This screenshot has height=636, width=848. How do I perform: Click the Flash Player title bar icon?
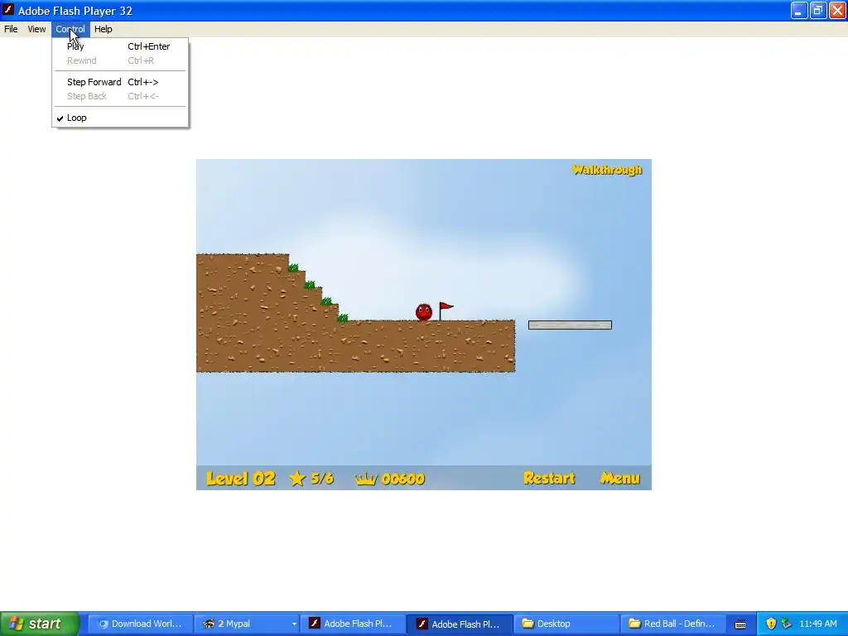pos(8,10)
